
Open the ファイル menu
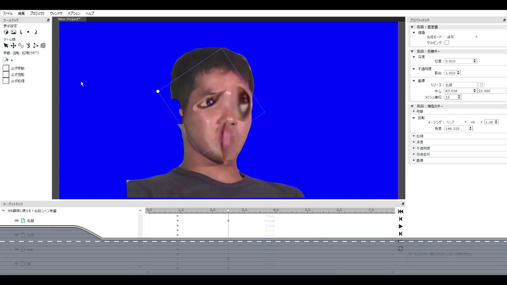[7, 13]
